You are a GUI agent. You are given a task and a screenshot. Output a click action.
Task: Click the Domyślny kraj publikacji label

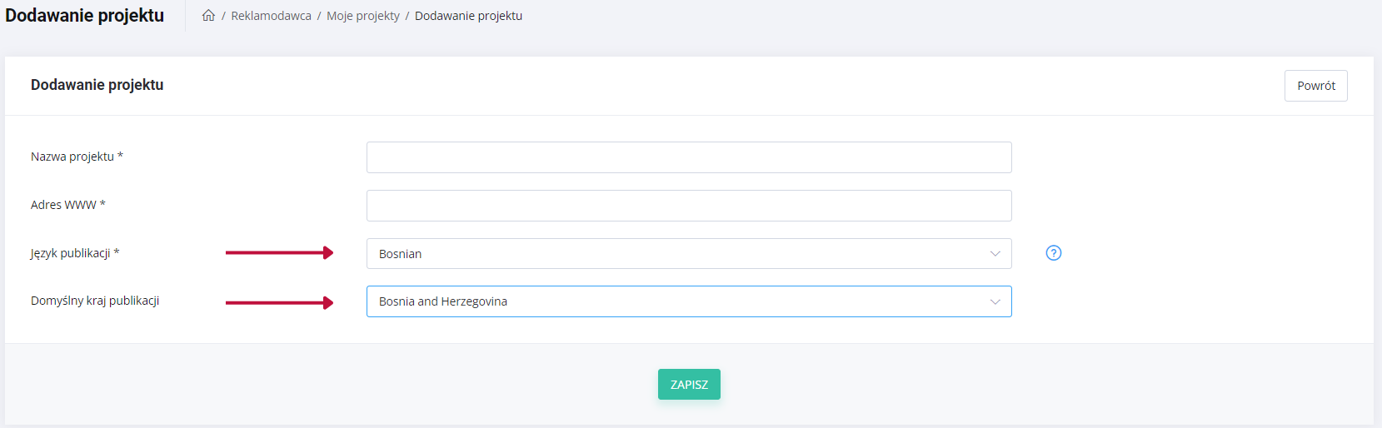(x=95, y=301)
